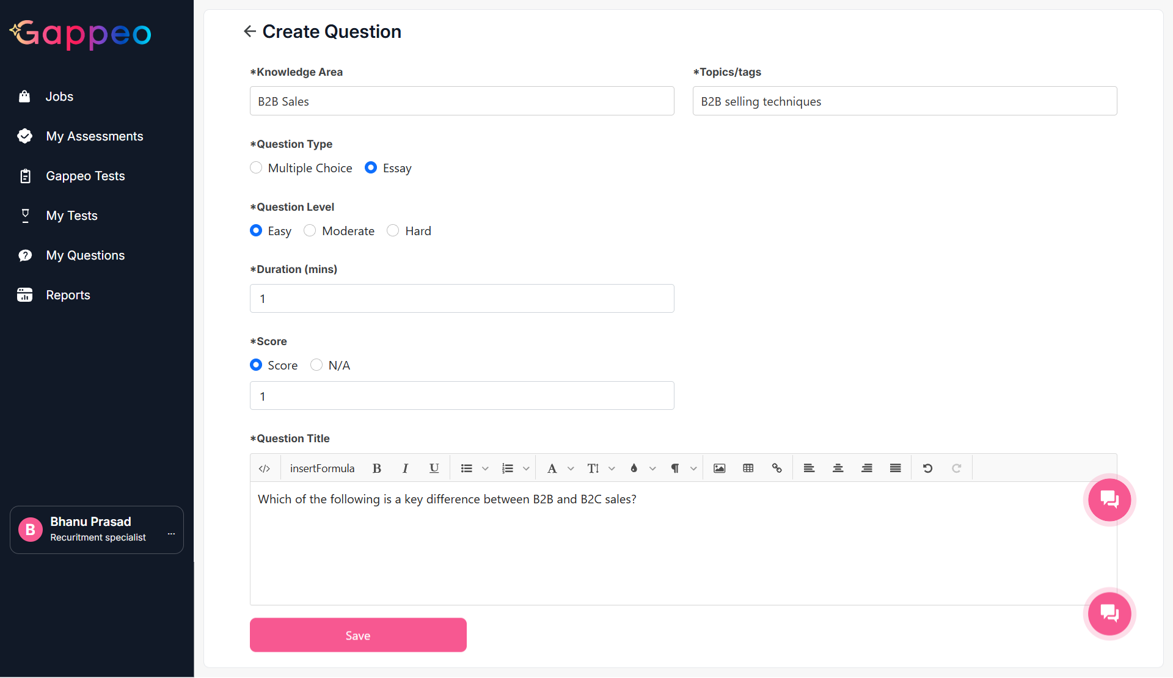Screen dimensions: 1173x678
Task: Open My Assessments in the sidebar
Action: tap(94, 136)
